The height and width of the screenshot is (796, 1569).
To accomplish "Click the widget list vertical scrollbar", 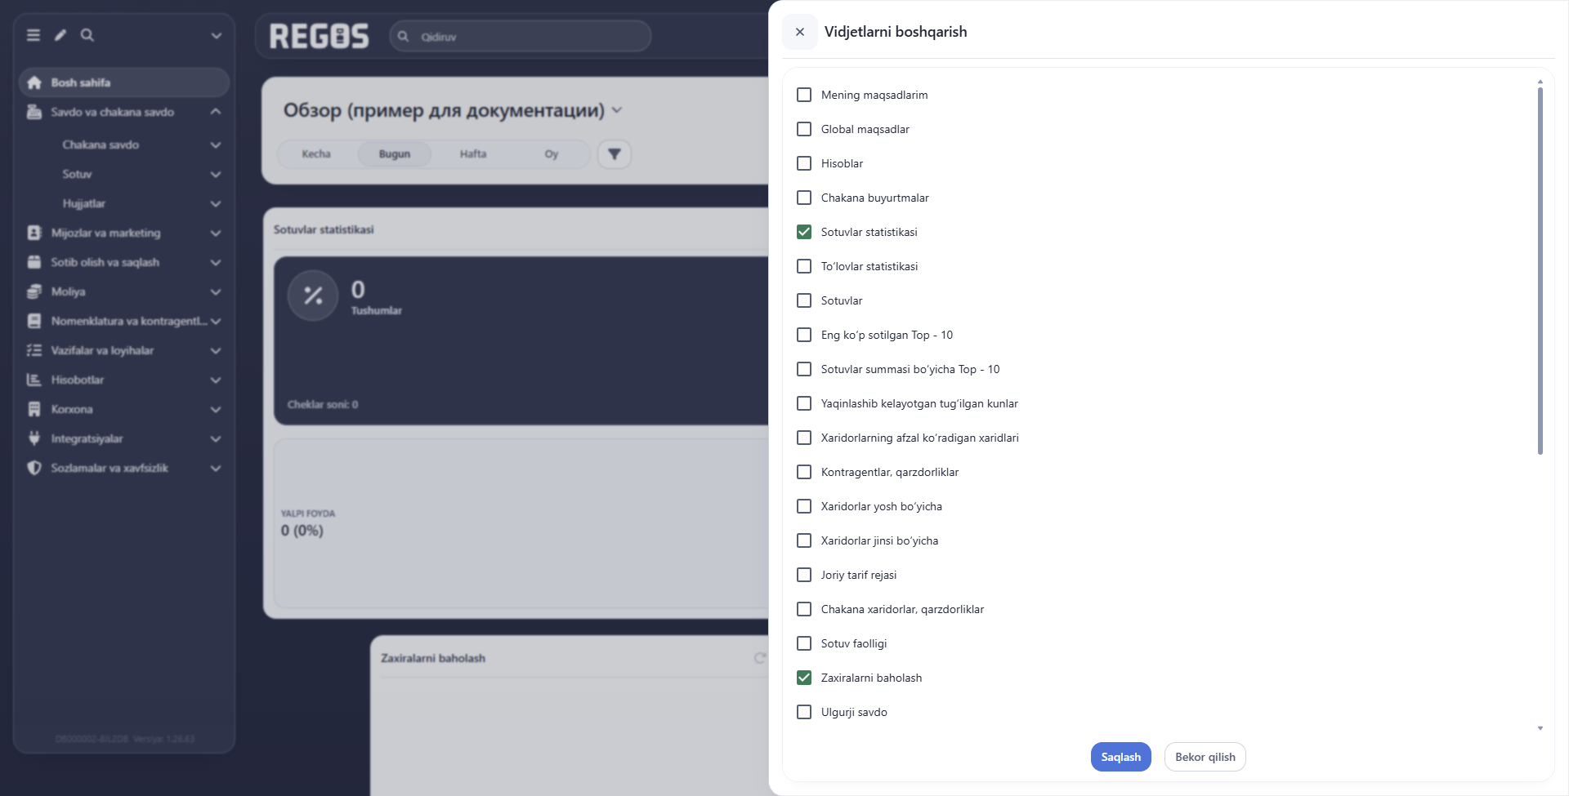I will tap(1540, 269).
